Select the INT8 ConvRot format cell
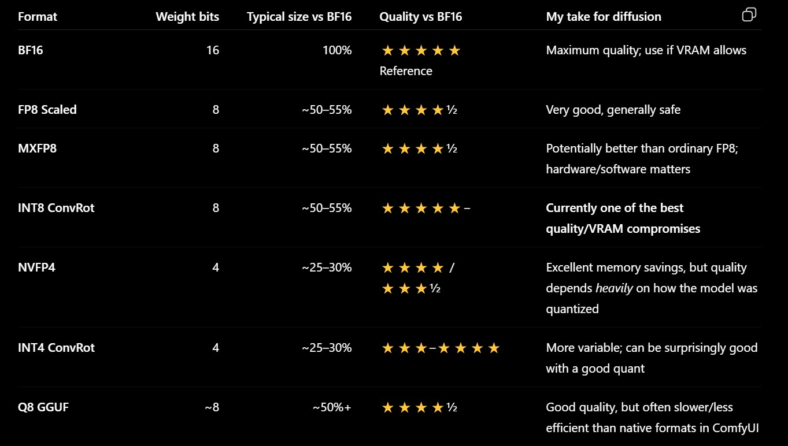This screenshot has width=788, height=446. pos(56,208)
